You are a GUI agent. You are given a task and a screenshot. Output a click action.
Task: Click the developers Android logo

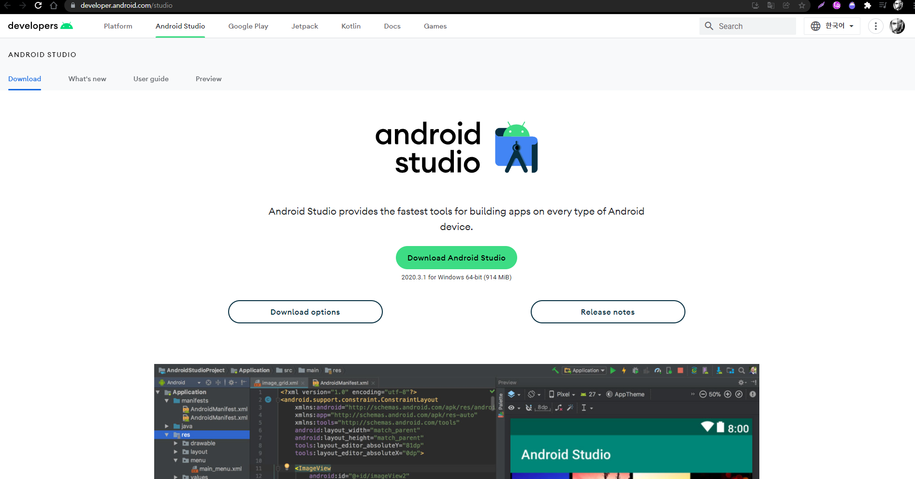click(x=41, y=26)
